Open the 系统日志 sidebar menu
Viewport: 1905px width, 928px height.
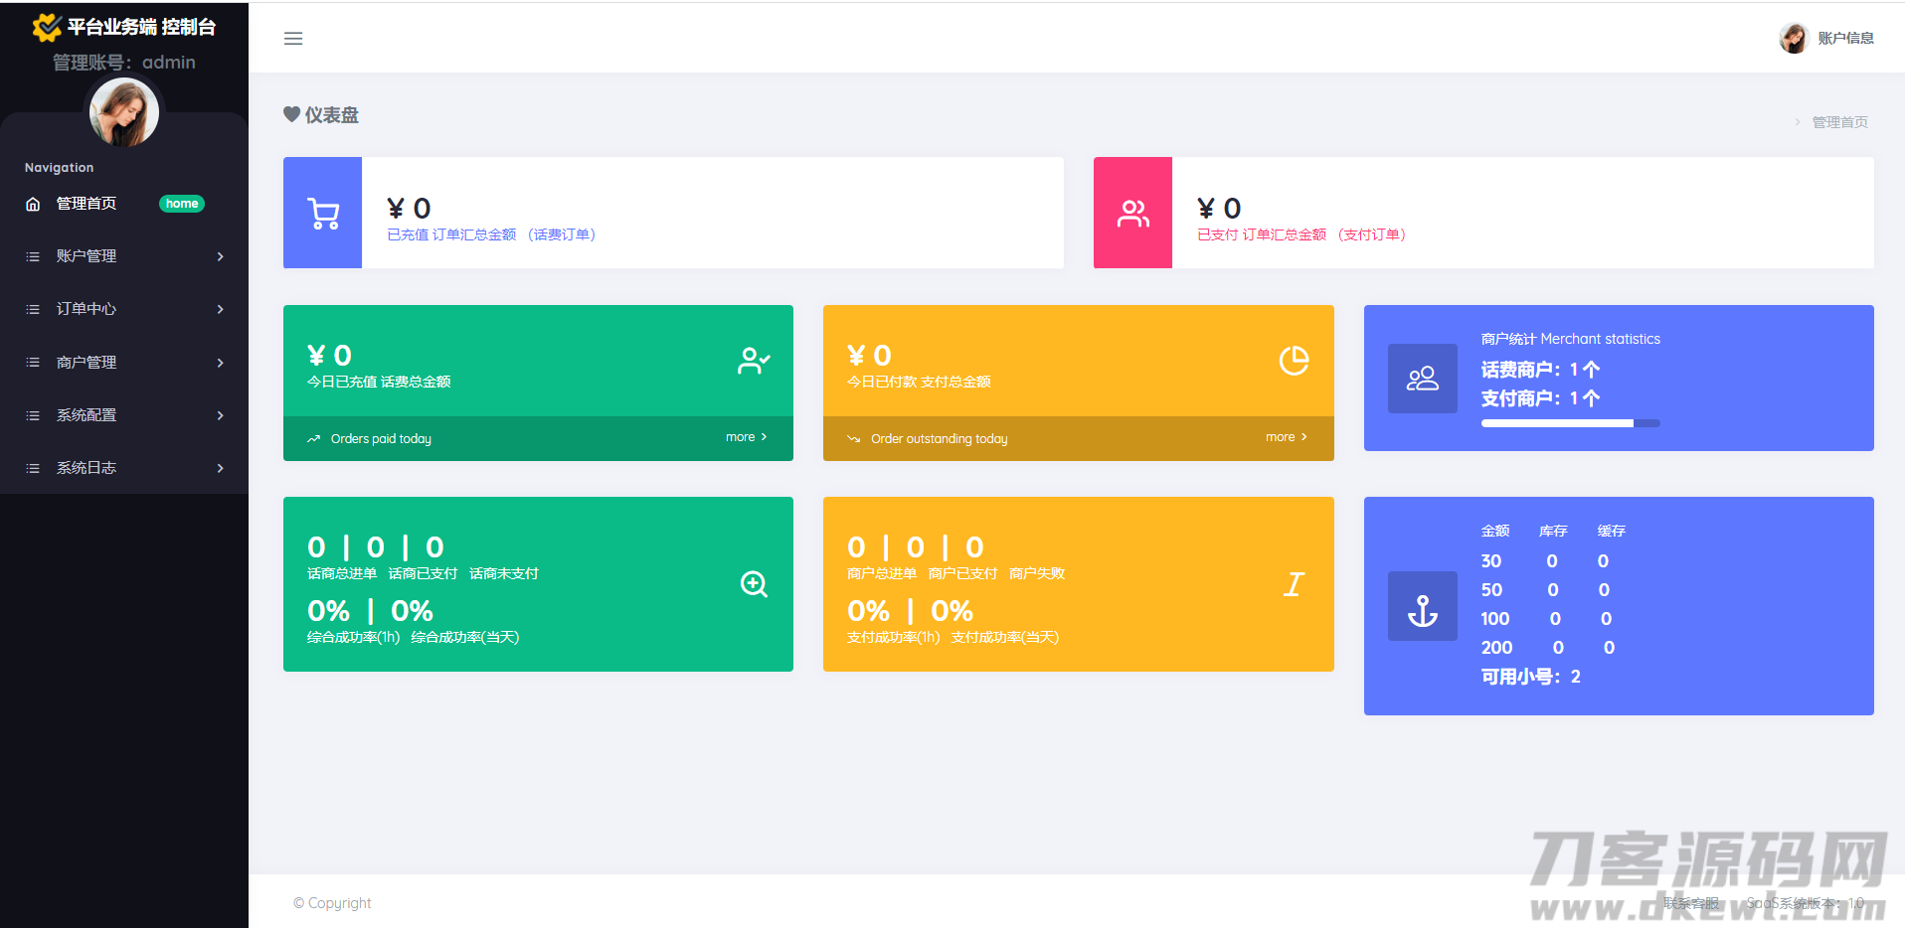pyautogui.click(x=124, y=468)
